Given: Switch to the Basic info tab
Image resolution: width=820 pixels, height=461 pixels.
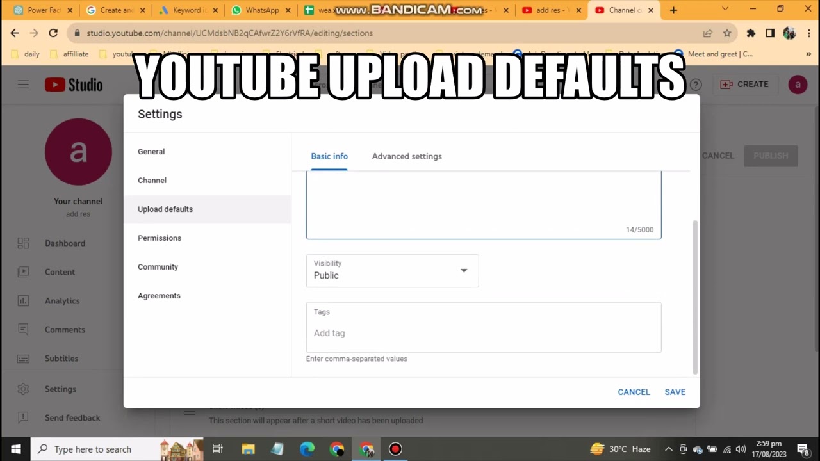Looking at the screenshot, I should (x=329, y=156).
